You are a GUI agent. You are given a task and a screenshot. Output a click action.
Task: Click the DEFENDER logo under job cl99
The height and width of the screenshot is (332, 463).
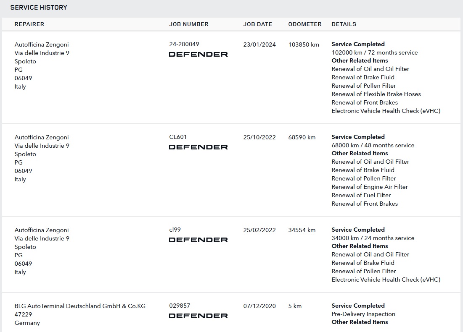[x=198, y=240]
